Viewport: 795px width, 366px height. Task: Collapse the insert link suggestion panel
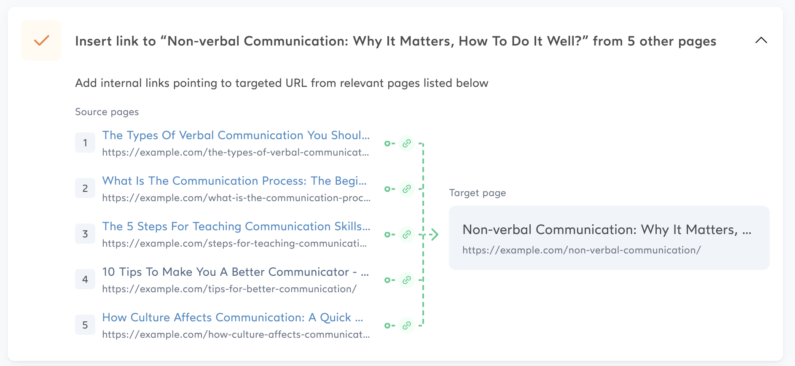[x=761, y=41]
